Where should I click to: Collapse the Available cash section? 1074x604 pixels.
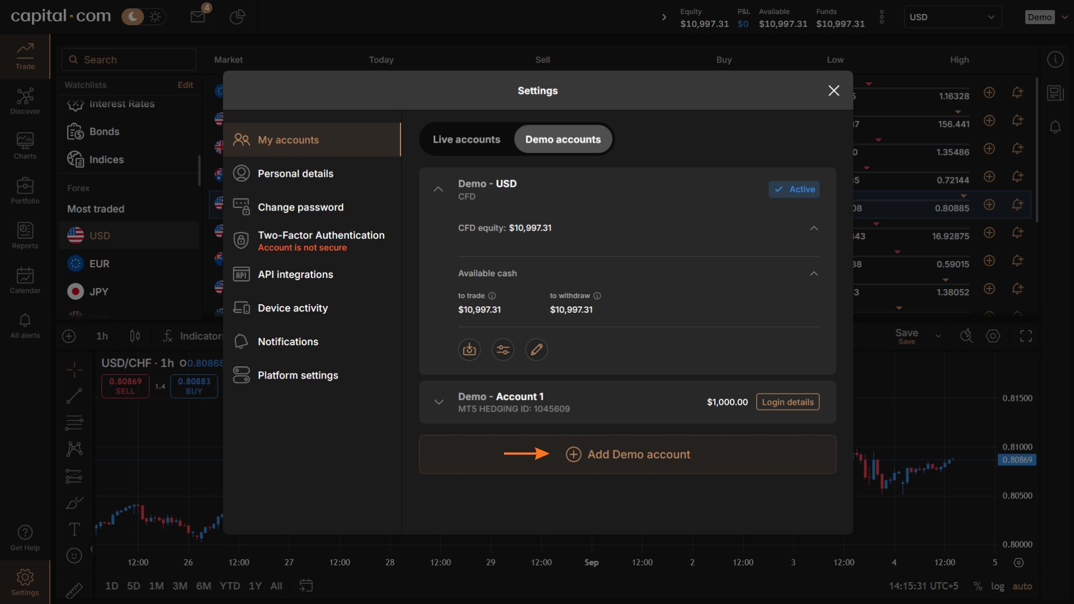click(x=814, y=273)
